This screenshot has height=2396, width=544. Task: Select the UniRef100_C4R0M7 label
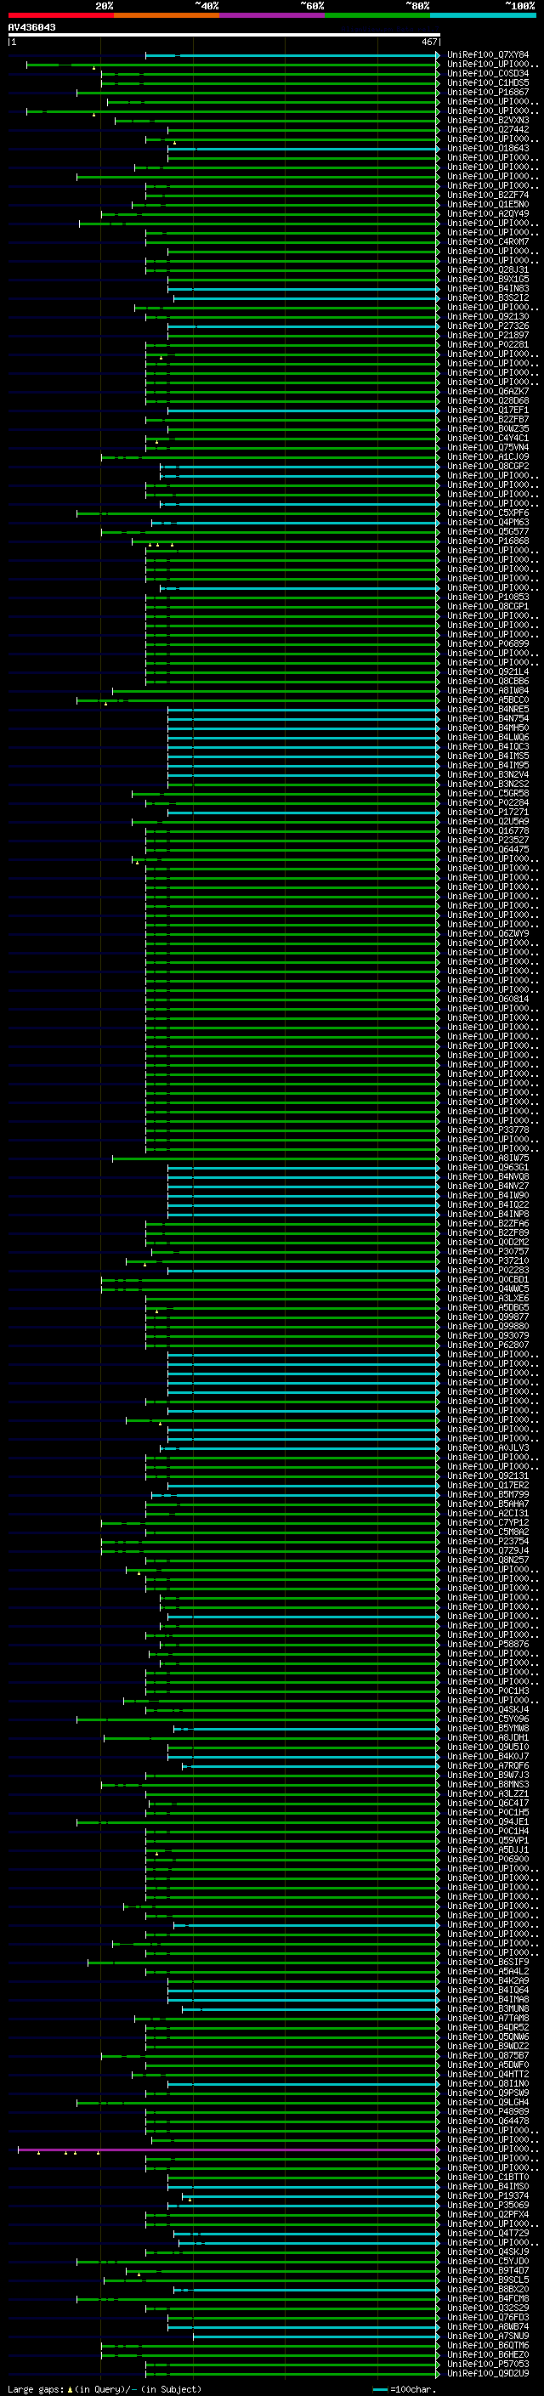click(487, 242)
